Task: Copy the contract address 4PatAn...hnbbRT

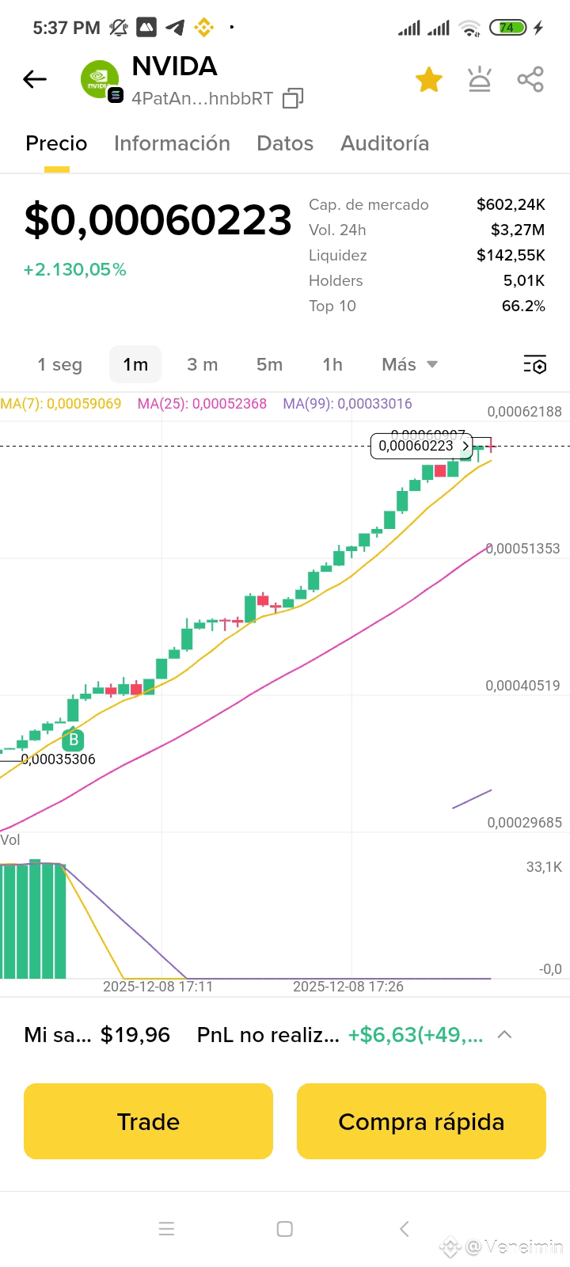Action: (293, 98)
